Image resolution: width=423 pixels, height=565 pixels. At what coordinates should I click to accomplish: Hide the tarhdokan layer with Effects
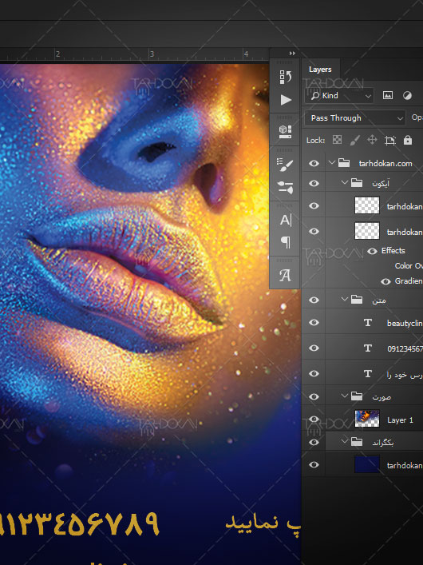coord(314,231)
